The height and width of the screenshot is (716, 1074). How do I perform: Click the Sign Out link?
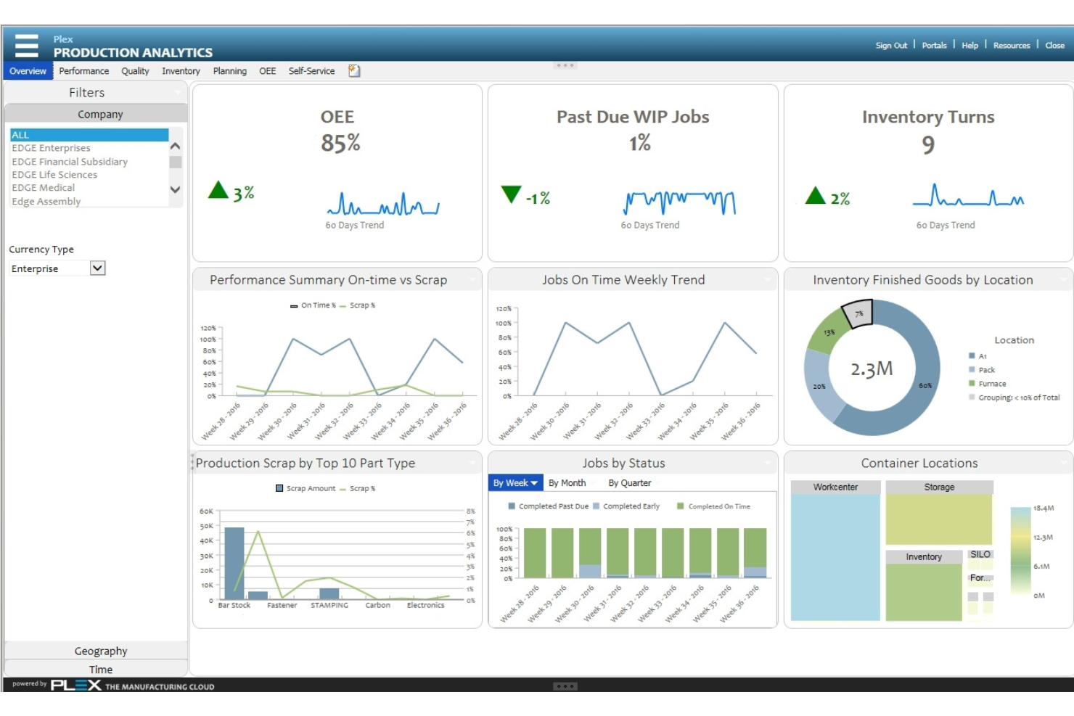[x=890, y=46]
